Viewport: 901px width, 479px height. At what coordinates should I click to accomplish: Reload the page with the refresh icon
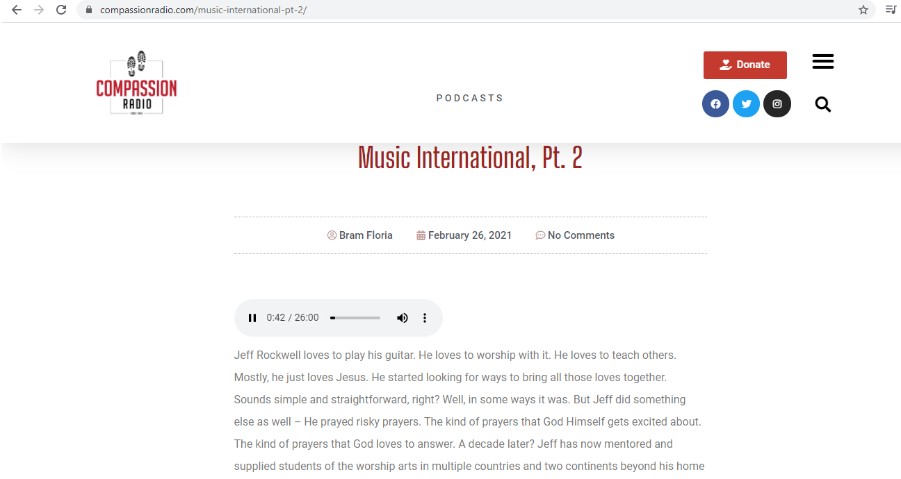pyautogui.click(x=61, y=10)
